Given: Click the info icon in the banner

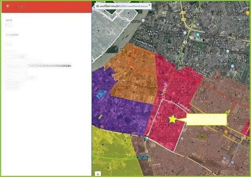Looking at the screenshot, I should (97, 6).
